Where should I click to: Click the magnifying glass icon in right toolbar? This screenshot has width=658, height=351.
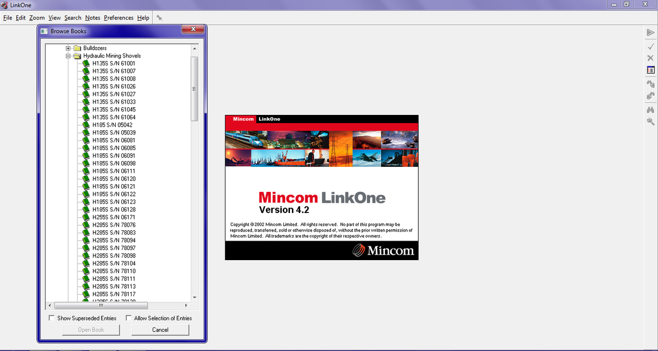pyautogui.click(x=650, y=122)
